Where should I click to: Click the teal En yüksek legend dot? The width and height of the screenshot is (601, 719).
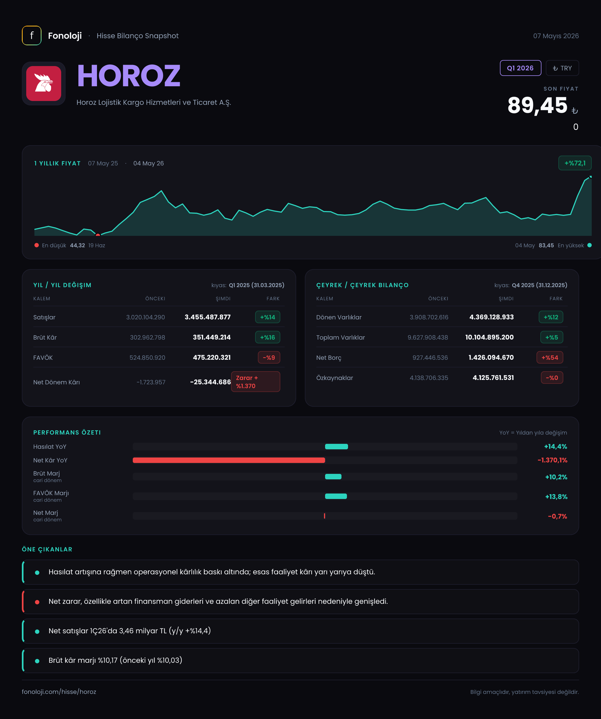pyautogui.click(x=589, y=245)
